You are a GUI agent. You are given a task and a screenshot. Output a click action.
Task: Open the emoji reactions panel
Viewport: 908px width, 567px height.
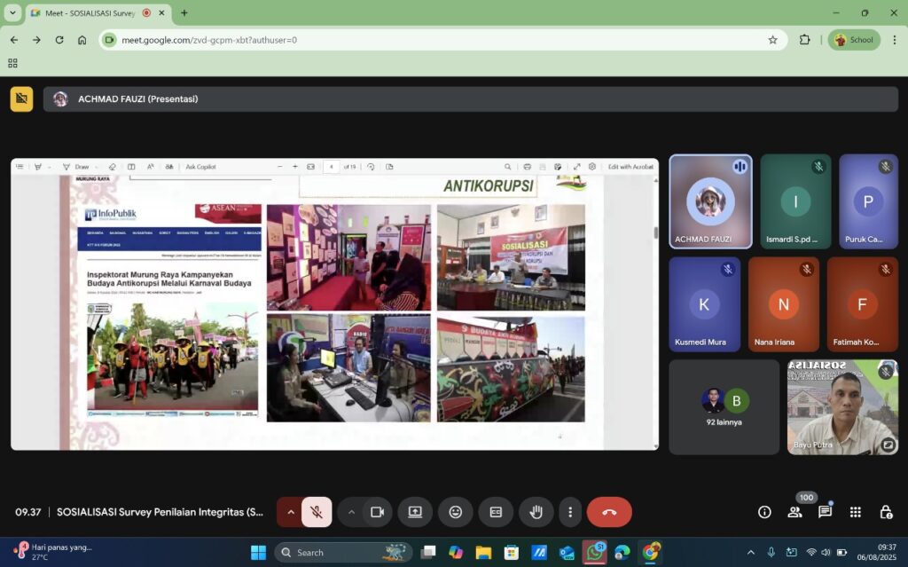pos(456,512)
